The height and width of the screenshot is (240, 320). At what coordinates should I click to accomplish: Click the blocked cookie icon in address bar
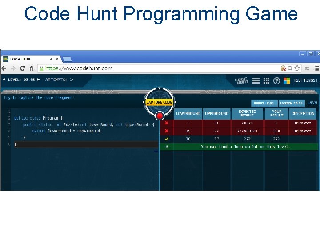(x=283, y=68)
